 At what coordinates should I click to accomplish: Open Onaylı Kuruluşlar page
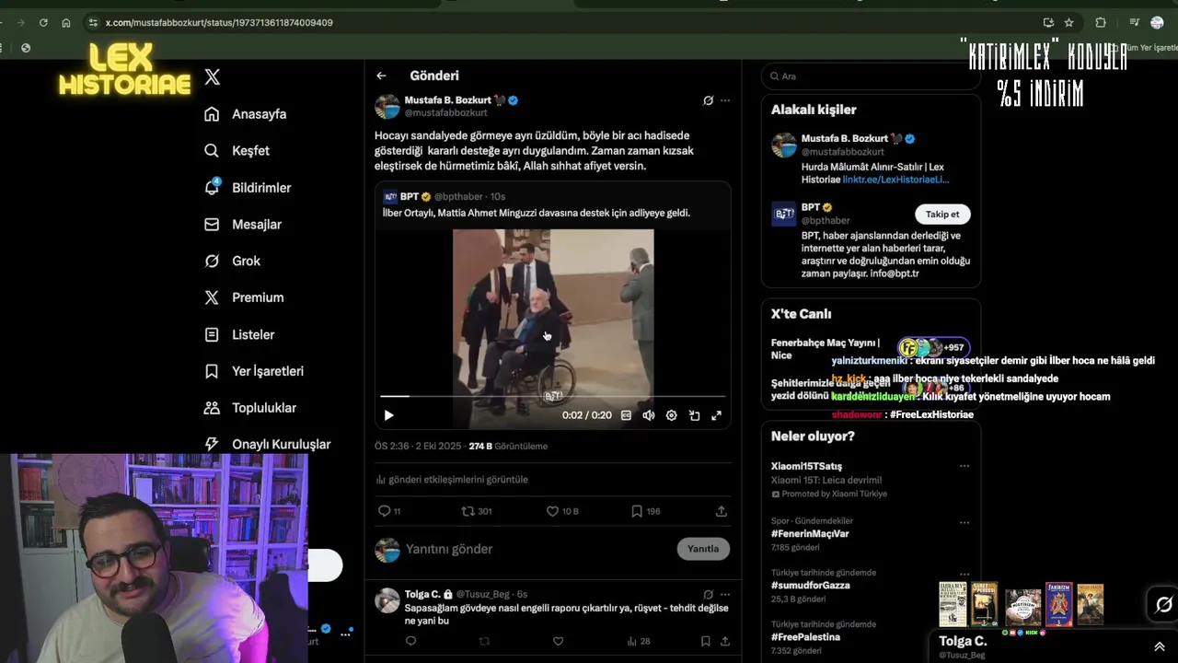[x=267, y=444]
